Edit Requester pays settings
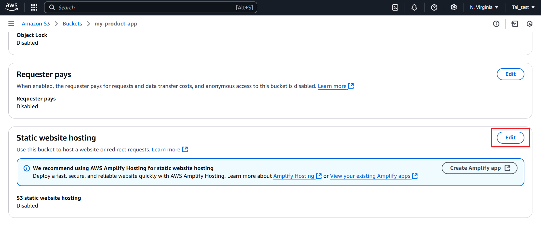 (511, 74)
